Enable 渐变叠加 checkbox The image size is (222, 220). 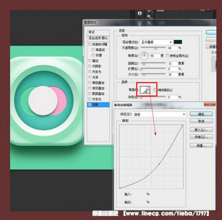point(89,88)
